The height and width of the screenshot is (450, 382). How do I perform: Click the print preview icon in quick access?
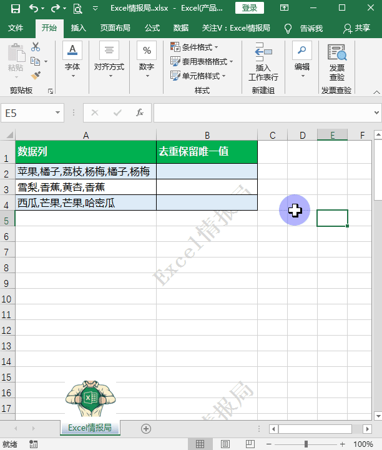pyautogui.click(x=77, y=8)
